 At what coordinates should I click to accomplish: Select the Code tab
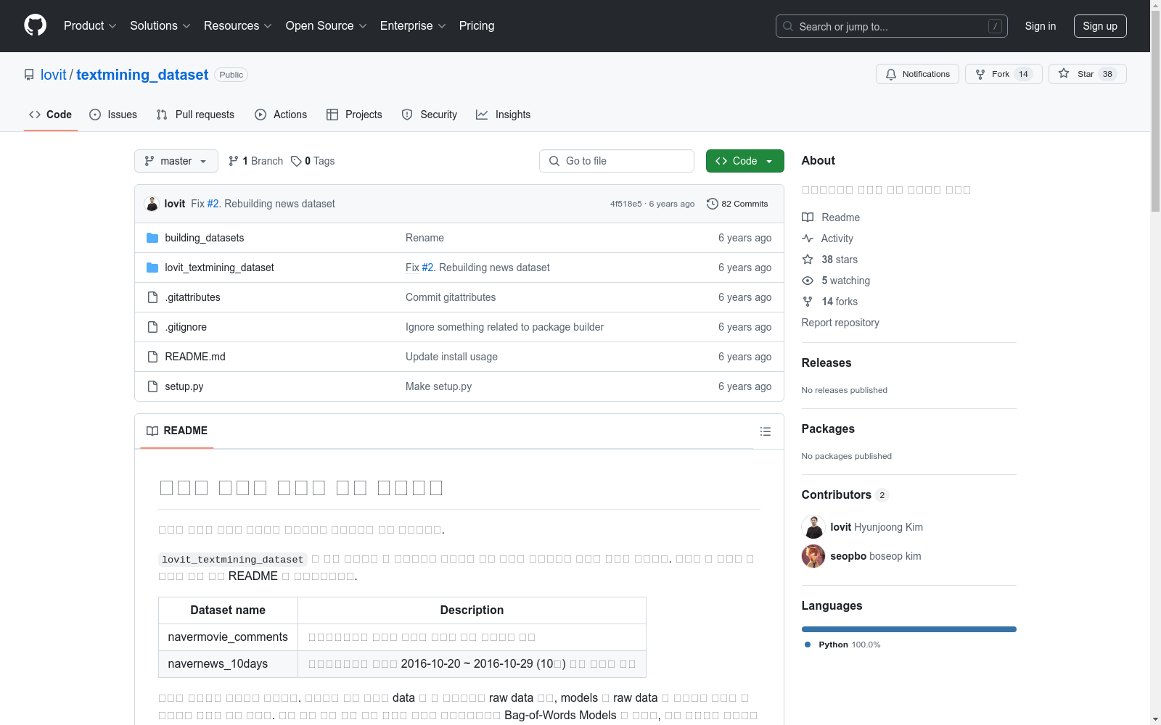pyautogui.click(x=51, y=115)
